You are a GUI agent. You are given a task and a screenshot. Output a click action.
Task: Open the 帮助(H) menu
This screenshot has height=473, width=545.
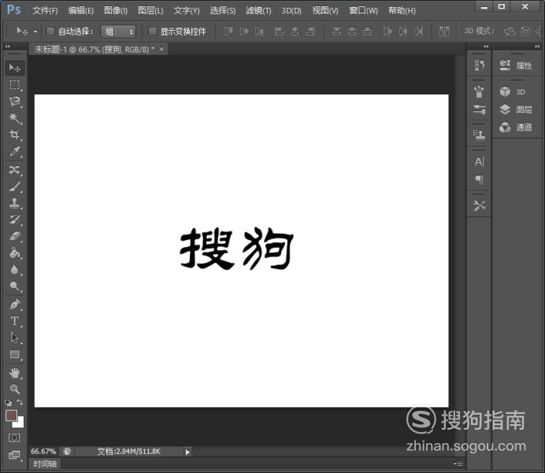coord(402,10)
